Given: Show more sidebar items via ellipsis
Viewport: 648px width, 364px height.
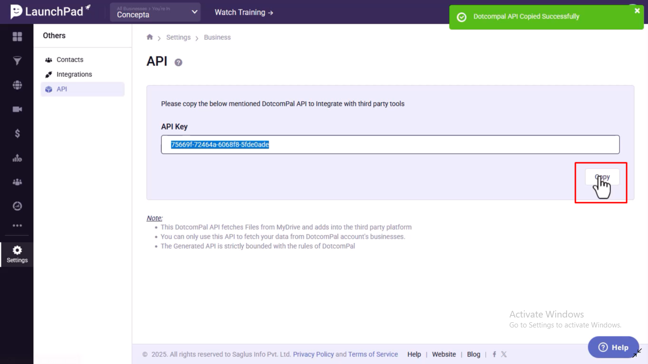Looking at the screenshot, I should coord(17,226).
